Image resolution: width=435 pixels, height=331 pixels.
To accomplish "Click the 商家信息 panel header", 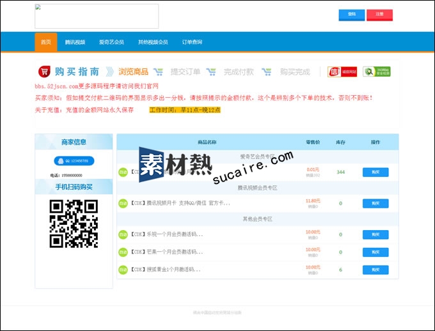I will 74,142.
